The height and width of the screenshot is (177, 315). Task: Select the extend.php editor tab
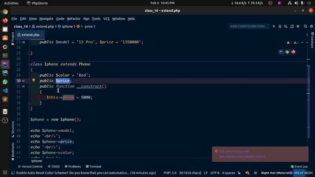pyautogui.click(x=30, y=35)
